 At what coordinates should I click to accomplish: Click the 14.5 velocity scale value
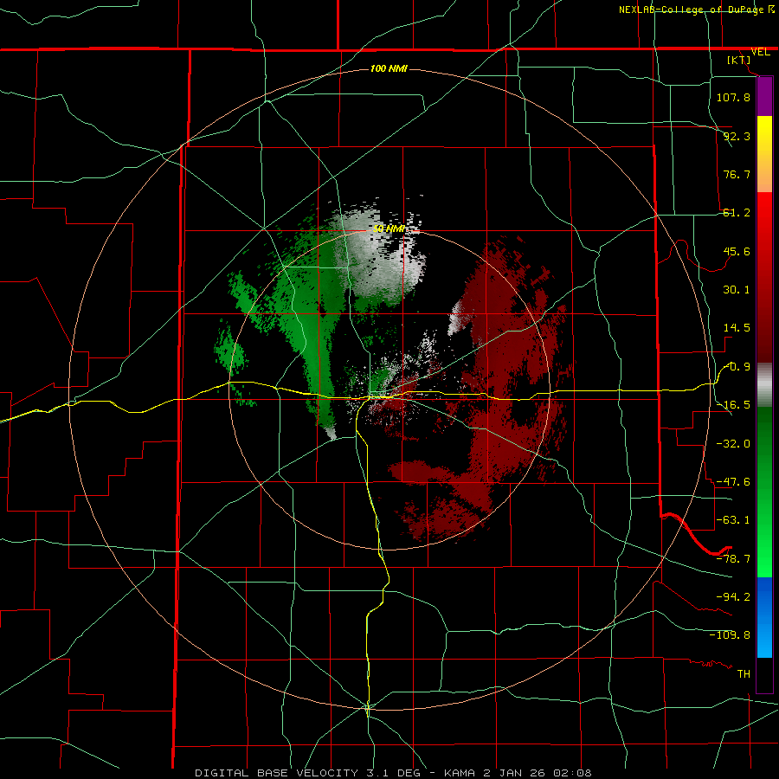coord(737,328)
